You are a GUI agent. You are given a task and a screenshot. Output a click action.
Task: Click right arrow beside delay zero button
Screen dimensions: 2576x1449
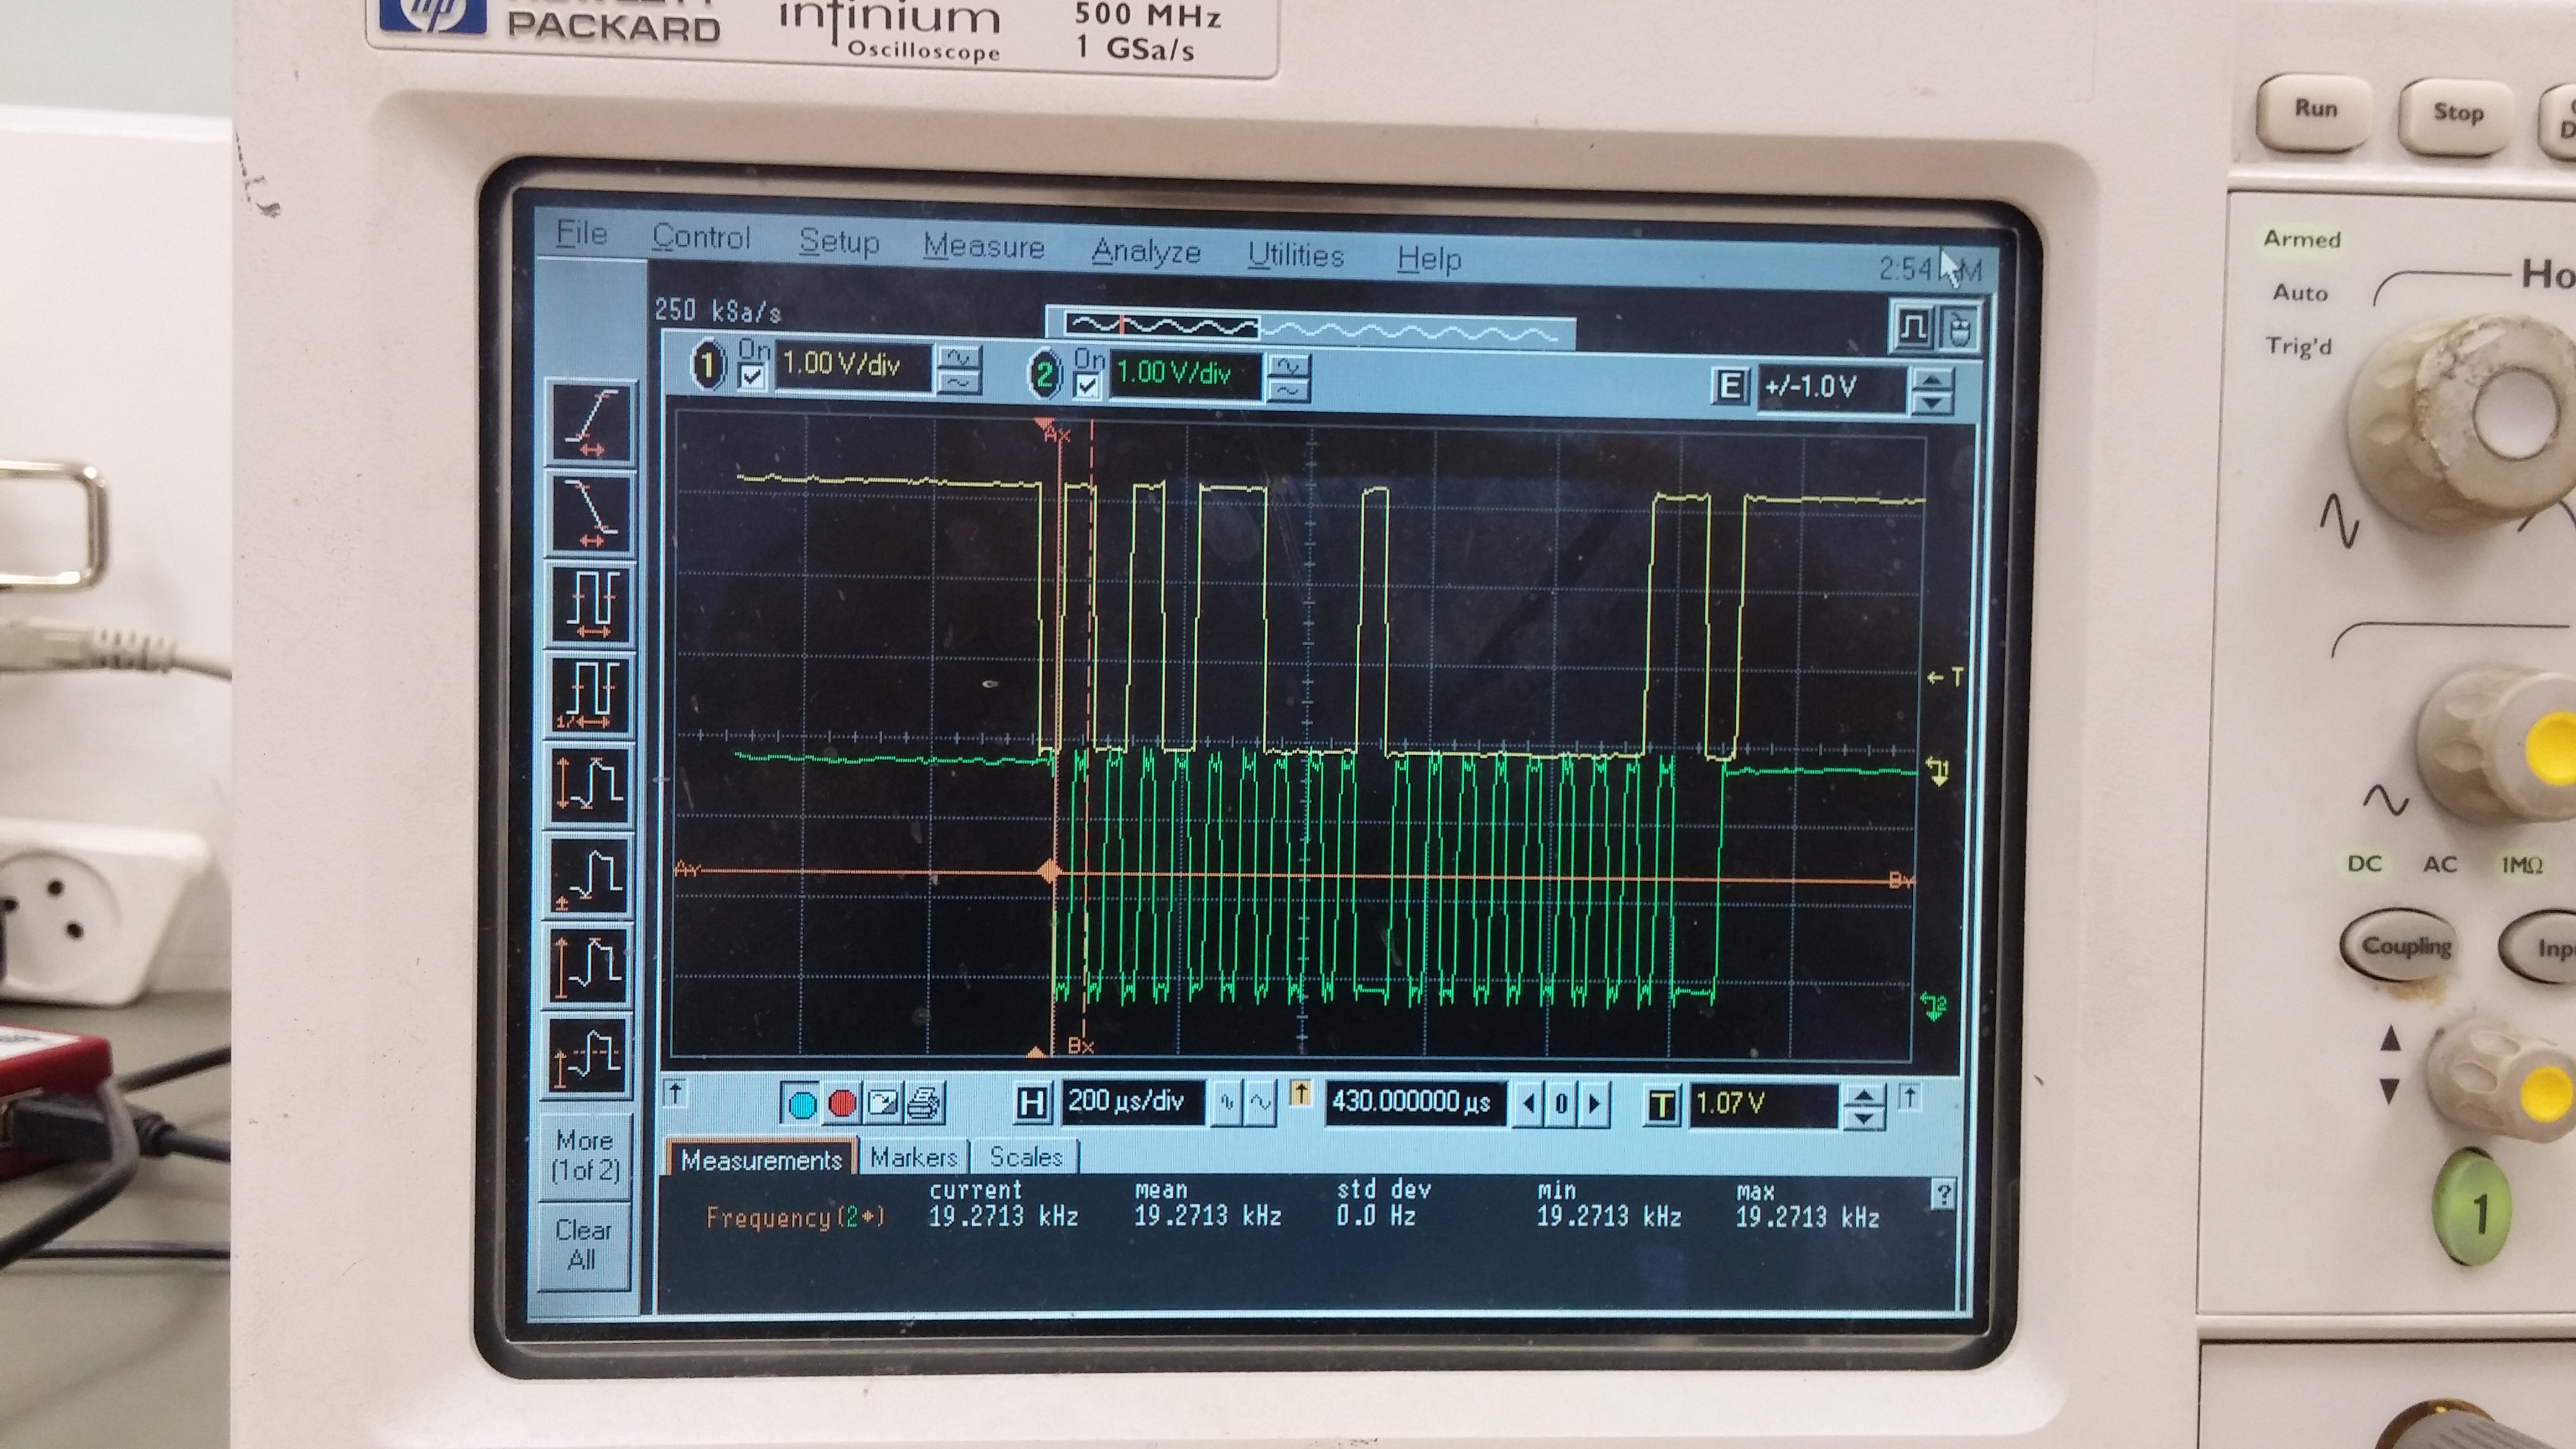click(1594, 1104)
